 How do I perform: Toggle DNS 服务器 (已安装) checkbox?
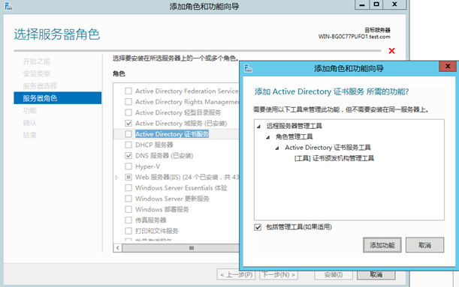(128, 156)
